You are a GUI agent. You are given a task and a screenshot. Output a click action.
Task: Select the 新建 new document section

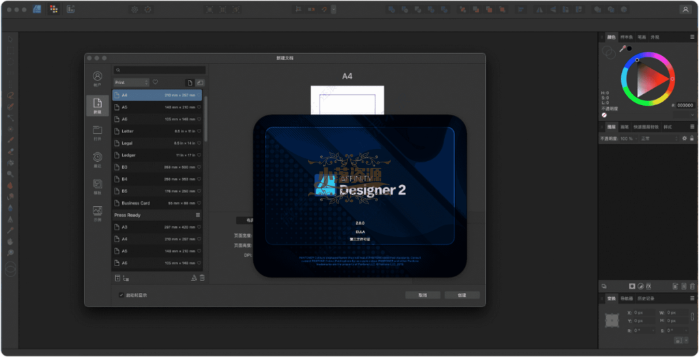pyautogui.click(x=97, y=106)
